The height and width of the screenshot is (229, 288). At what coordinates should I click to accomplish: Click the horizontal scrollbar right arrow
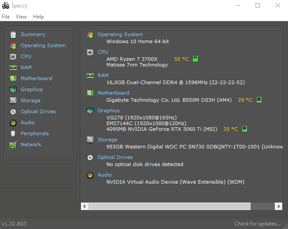[x=278, y=207]
